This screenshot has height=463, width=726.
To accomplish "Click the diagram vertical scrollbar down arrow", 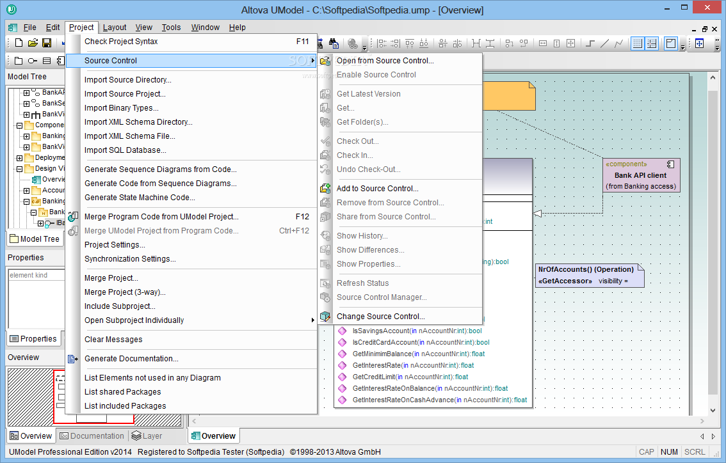I will [x=713, y=411].
